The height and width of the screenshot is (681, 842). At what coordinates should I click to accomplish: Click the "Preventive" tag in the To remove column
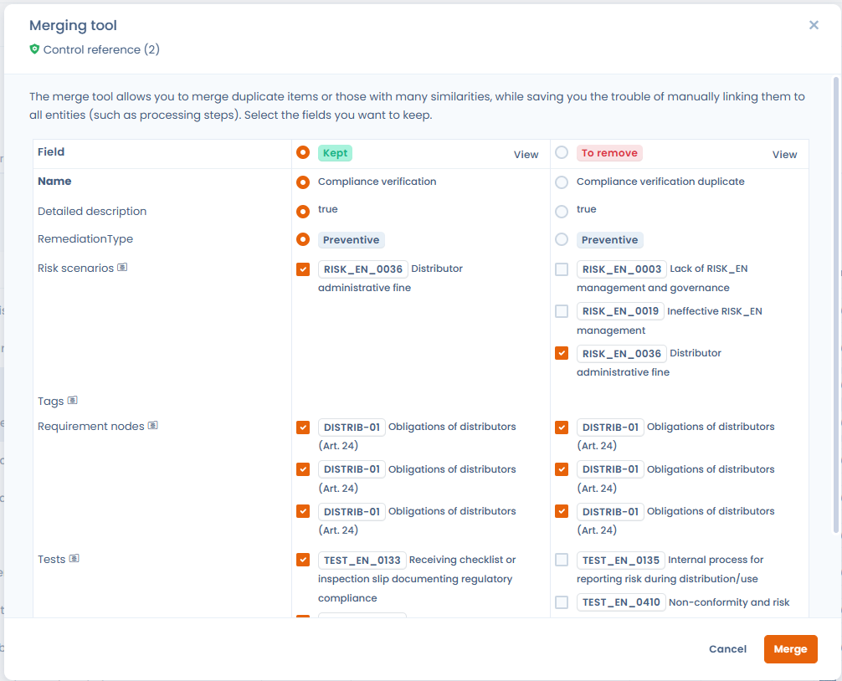[x=609, y=240]
